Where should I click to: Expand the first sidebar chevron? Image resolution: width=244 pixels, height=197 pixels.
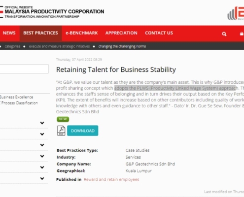pyautogui.click(x=42, y=123)
